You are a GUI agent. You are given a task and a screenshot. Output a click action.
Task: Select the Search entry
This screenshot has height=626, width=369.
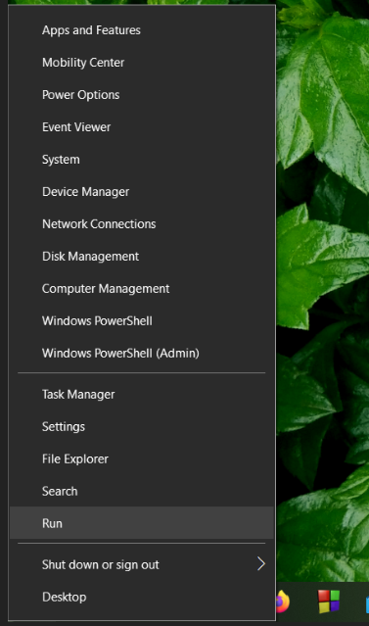pyautogui.click(x=142, y=492)
